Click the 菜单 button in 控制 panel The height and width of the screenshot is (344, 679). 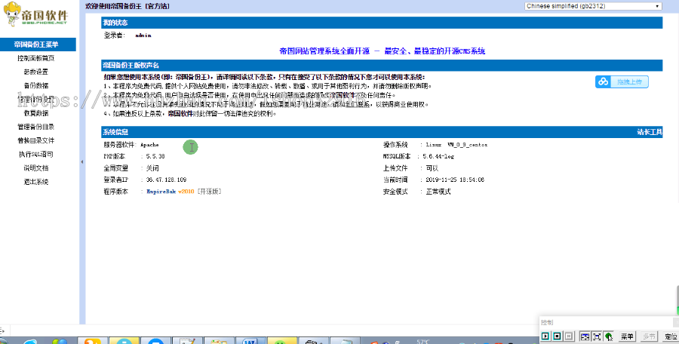[x=627, y=336]
